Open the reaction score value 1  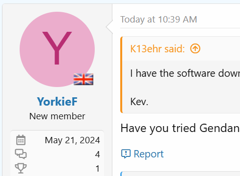pos(98,169)
